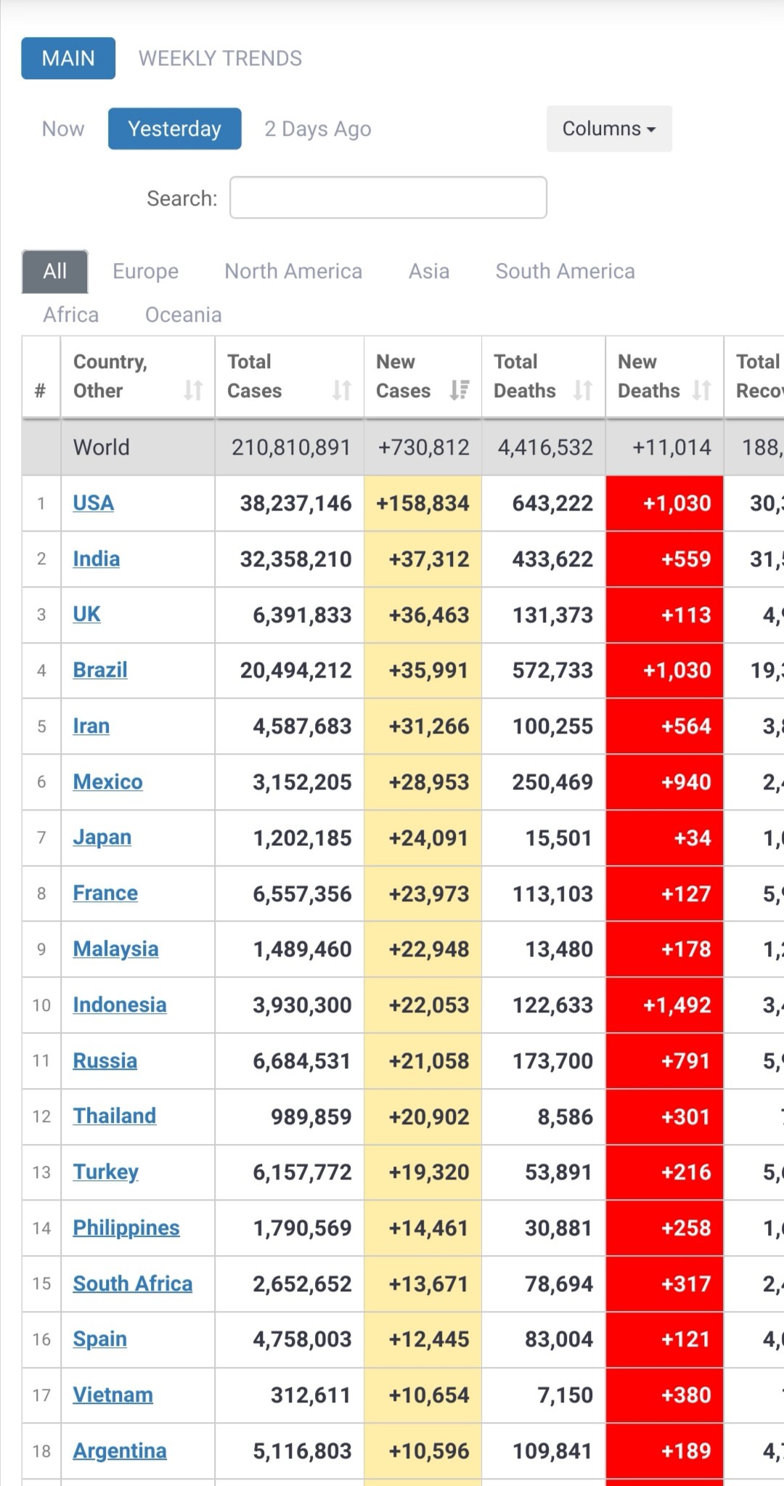Click the # rank column header
Image resolution: width=784 pixels, height=1486 pixels.
tap(41, 390)
